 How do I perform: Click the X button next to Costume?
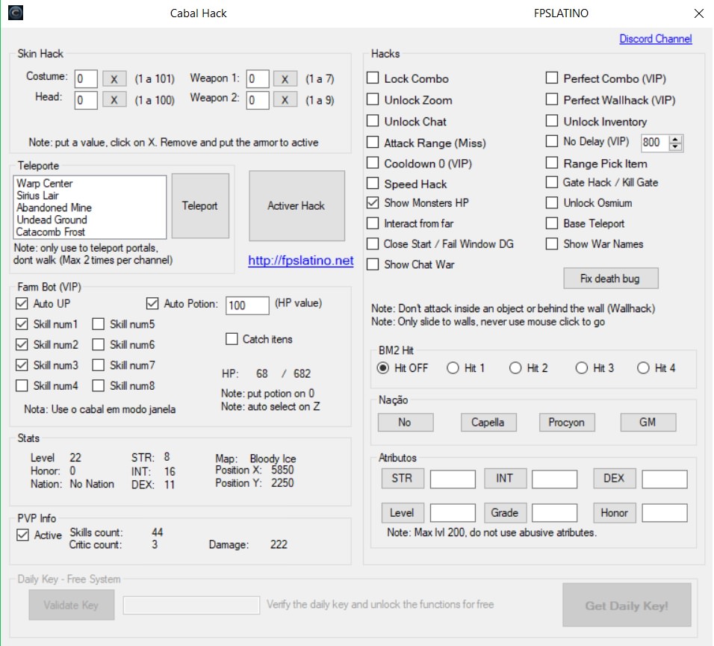[x=114, y=78]
